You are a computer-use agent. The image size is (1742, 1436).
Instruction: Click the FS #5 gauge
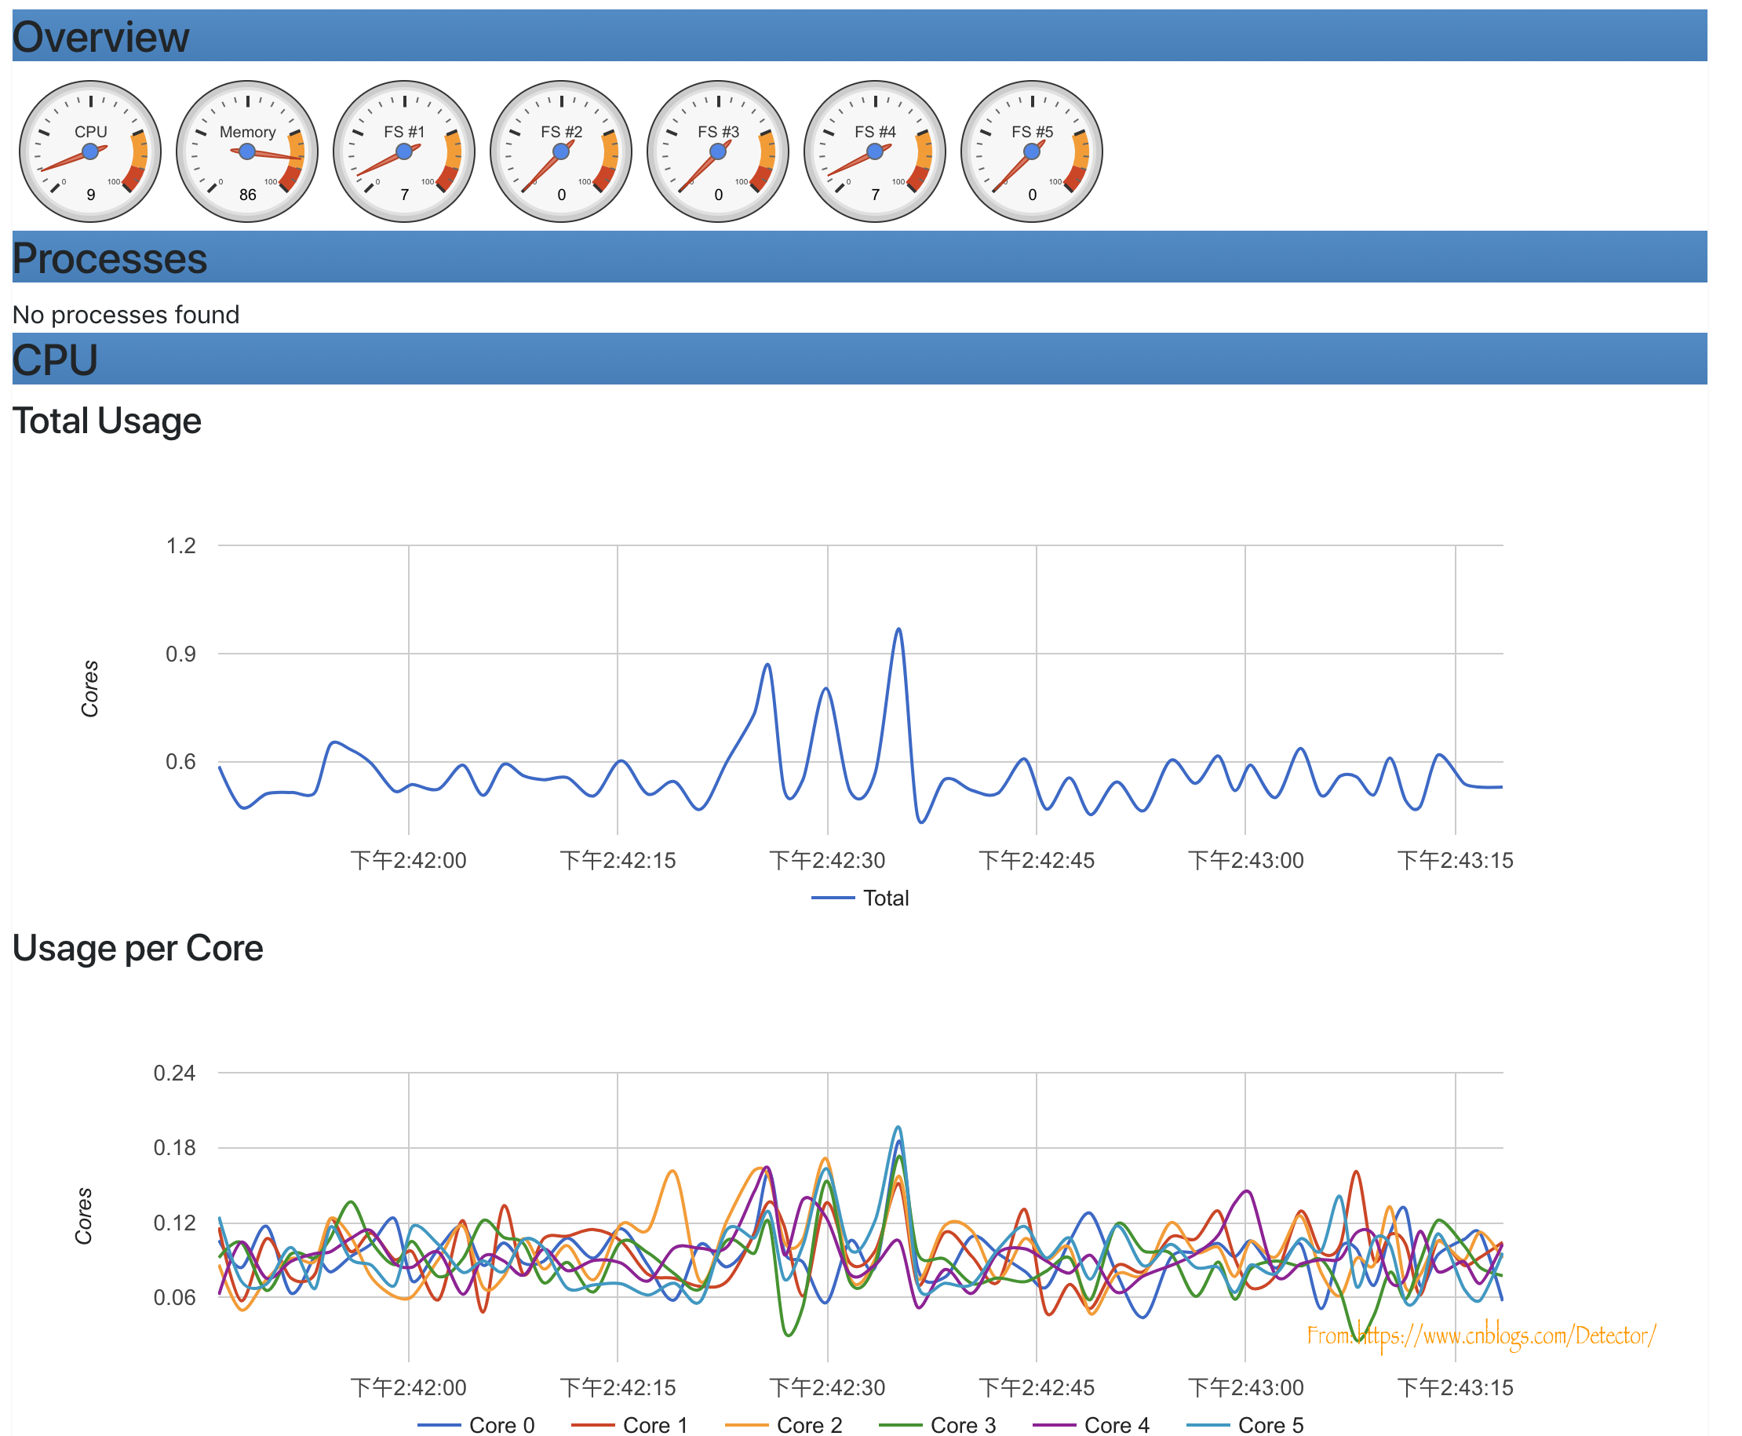pyautogui.click(x=1032, y=151)
